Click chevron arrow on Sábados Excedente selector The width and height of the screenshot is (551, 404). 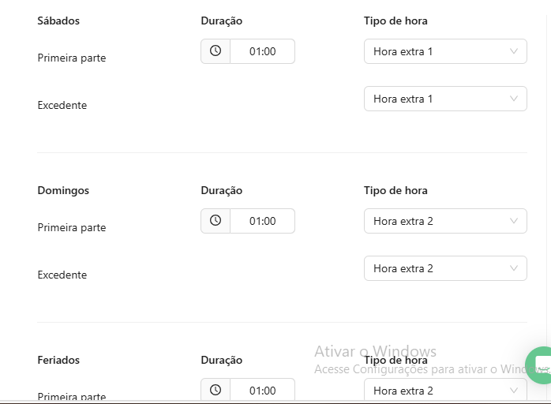point(514,99)
